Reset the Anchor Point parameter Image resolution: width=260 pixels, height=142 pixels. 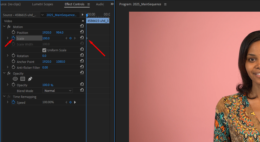pos(82,61)
